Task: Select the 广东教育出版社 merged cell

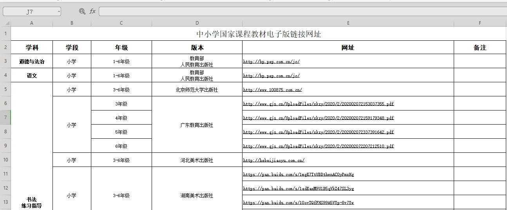Action: (197, 125)
